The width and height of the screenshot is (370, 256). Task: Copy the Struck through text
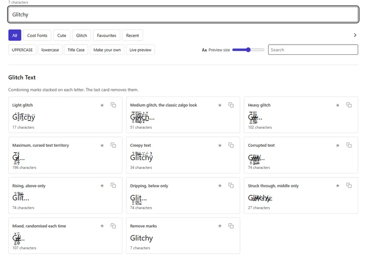349,186
